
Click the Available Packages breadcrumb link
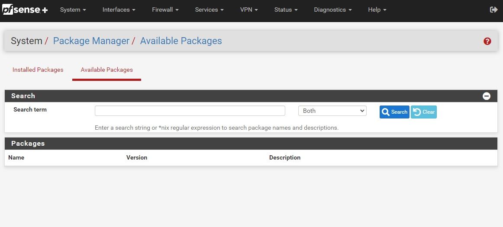pos(181,41)
